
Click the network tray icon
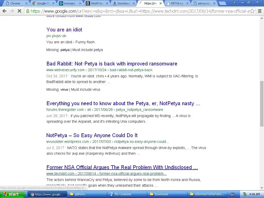click(245, 194)
